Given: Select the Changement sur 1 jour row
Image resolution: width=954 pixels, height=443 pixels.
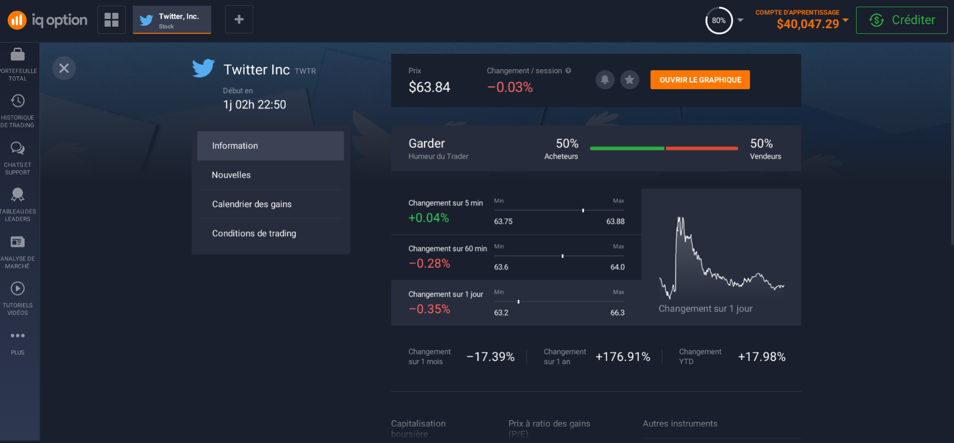Looking at the screenshot, I should click(x=516, y=303).
